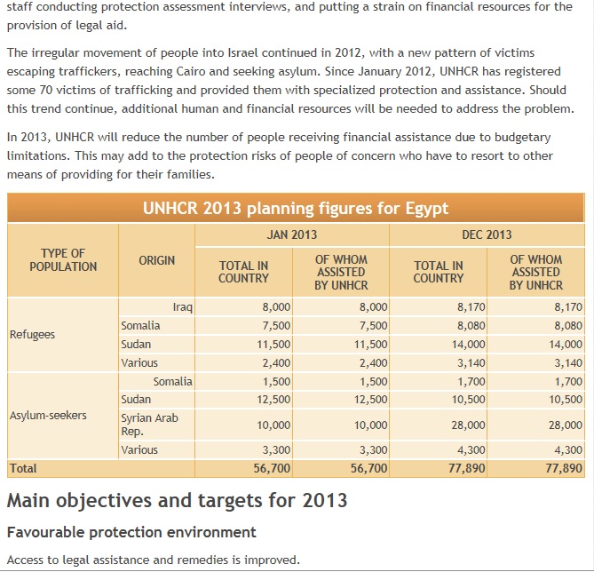This screenshot has height=572, width=594.
Task: Click the 'Refugees' row label
Action: [32, 335]
